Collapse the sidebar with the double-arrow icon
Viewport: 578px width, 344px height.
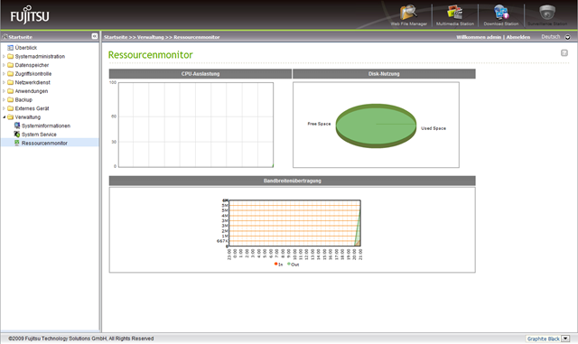[94, 36]
